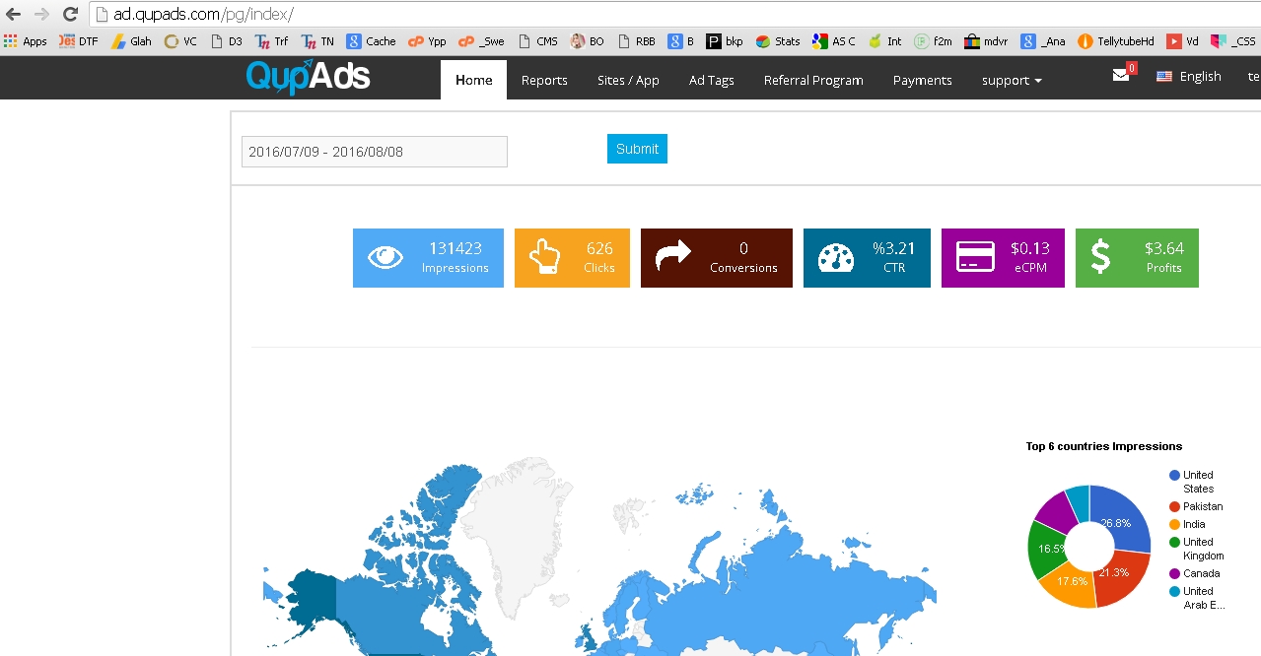Open the _CSS bookmark
This screenshot has width=1261, height=656.
tap(1233, 41)
